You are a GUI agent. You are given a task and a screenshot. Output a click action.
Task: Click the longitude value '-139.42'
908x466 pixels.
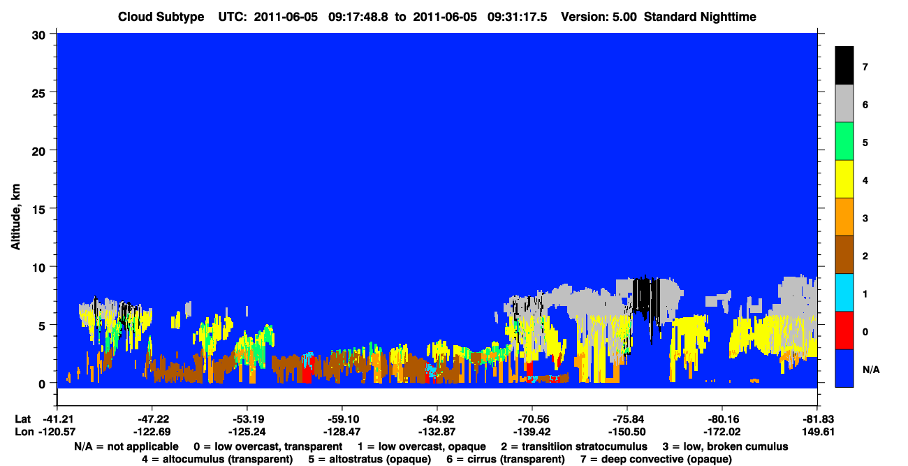pyautogui.click(x=532, y=432)
